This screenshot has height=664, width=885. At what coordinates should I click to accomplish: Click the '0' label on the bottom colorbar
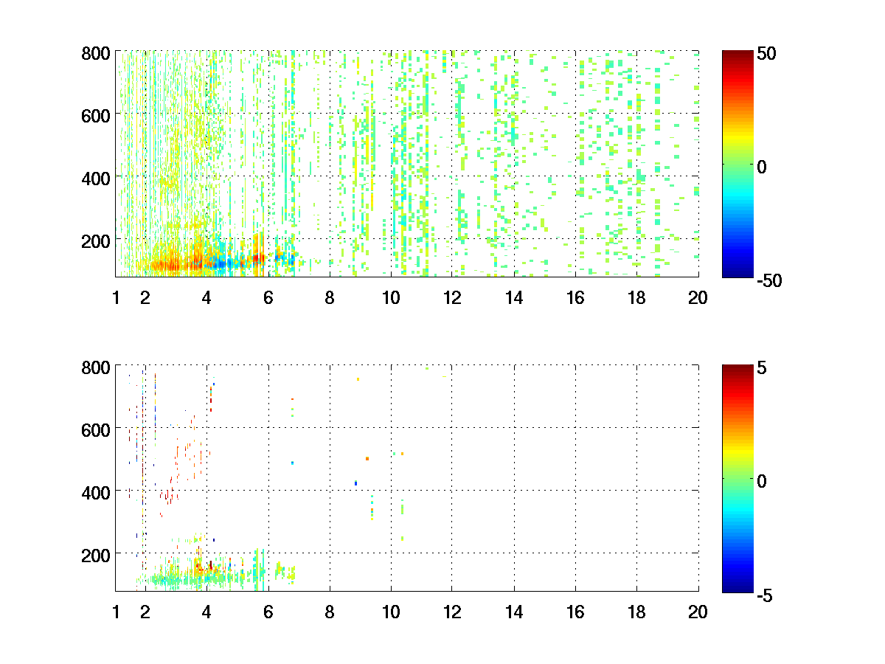click(763, 481)
